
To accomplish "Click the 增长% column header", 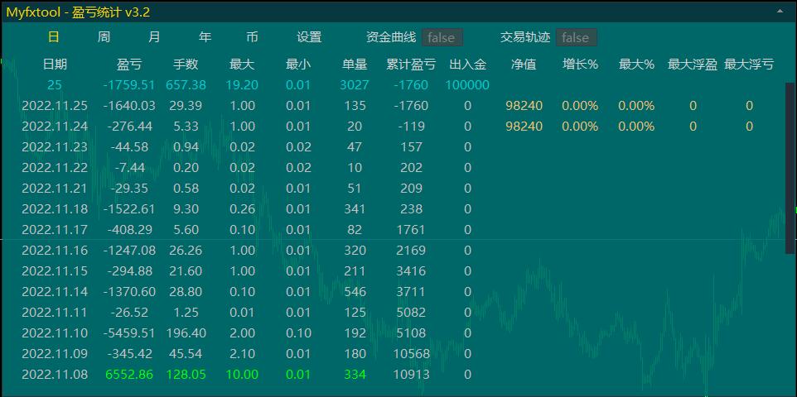I will [x=580, y=65].
